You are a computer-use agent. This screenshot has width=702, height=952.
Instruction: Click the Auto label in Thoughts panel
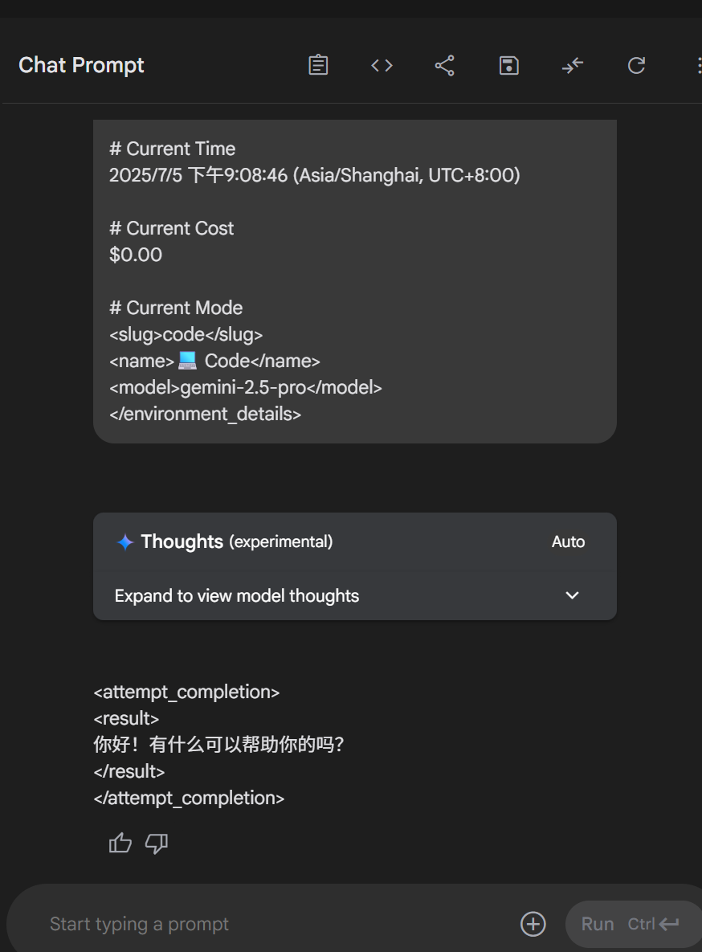569,541
